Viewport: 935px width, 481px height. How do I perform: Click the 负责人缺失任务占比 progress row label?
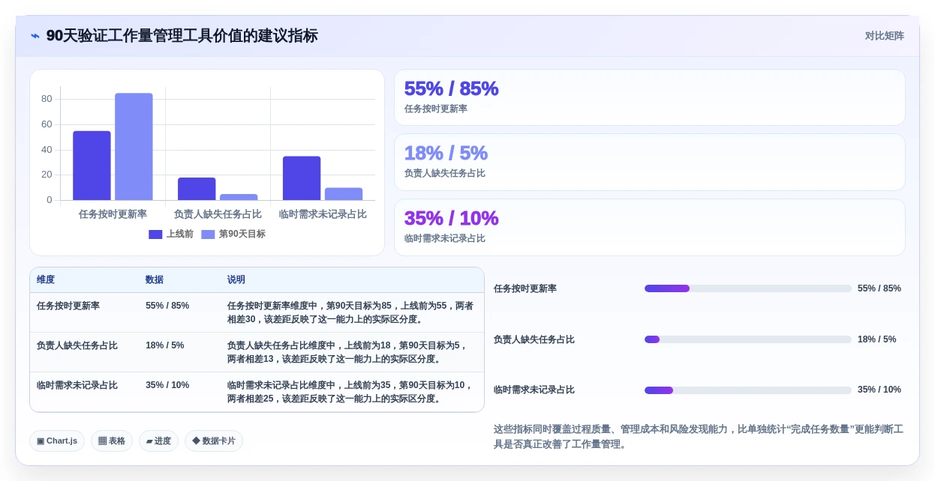[534, 339]
